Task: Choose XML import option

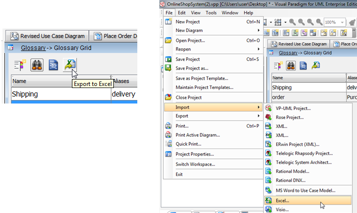Action: point(308,135)
